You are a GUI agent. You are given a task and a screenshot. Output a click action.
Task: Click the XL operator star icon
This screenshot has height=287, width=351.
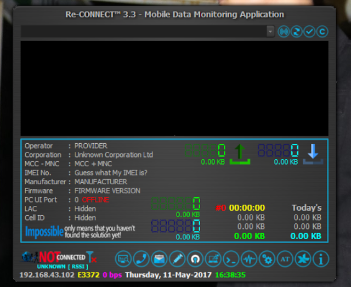[x=303, y=259]
